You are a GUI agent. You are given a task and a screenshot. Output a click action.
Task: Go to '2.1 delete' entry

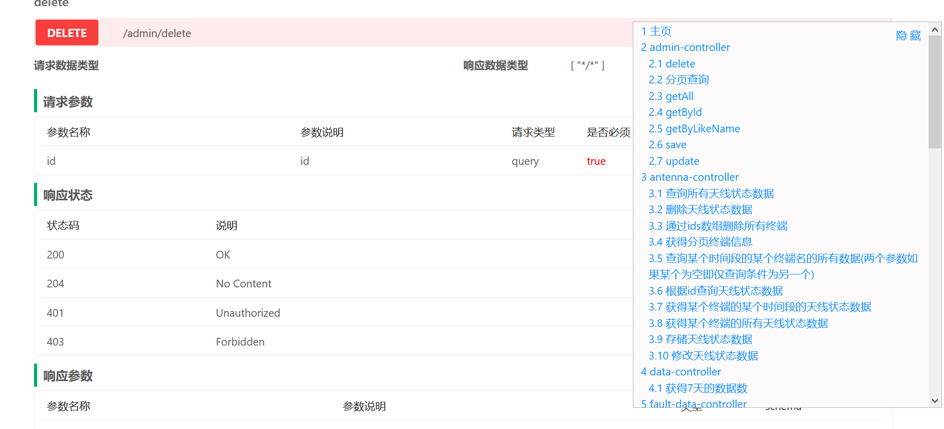coord(672,64)
